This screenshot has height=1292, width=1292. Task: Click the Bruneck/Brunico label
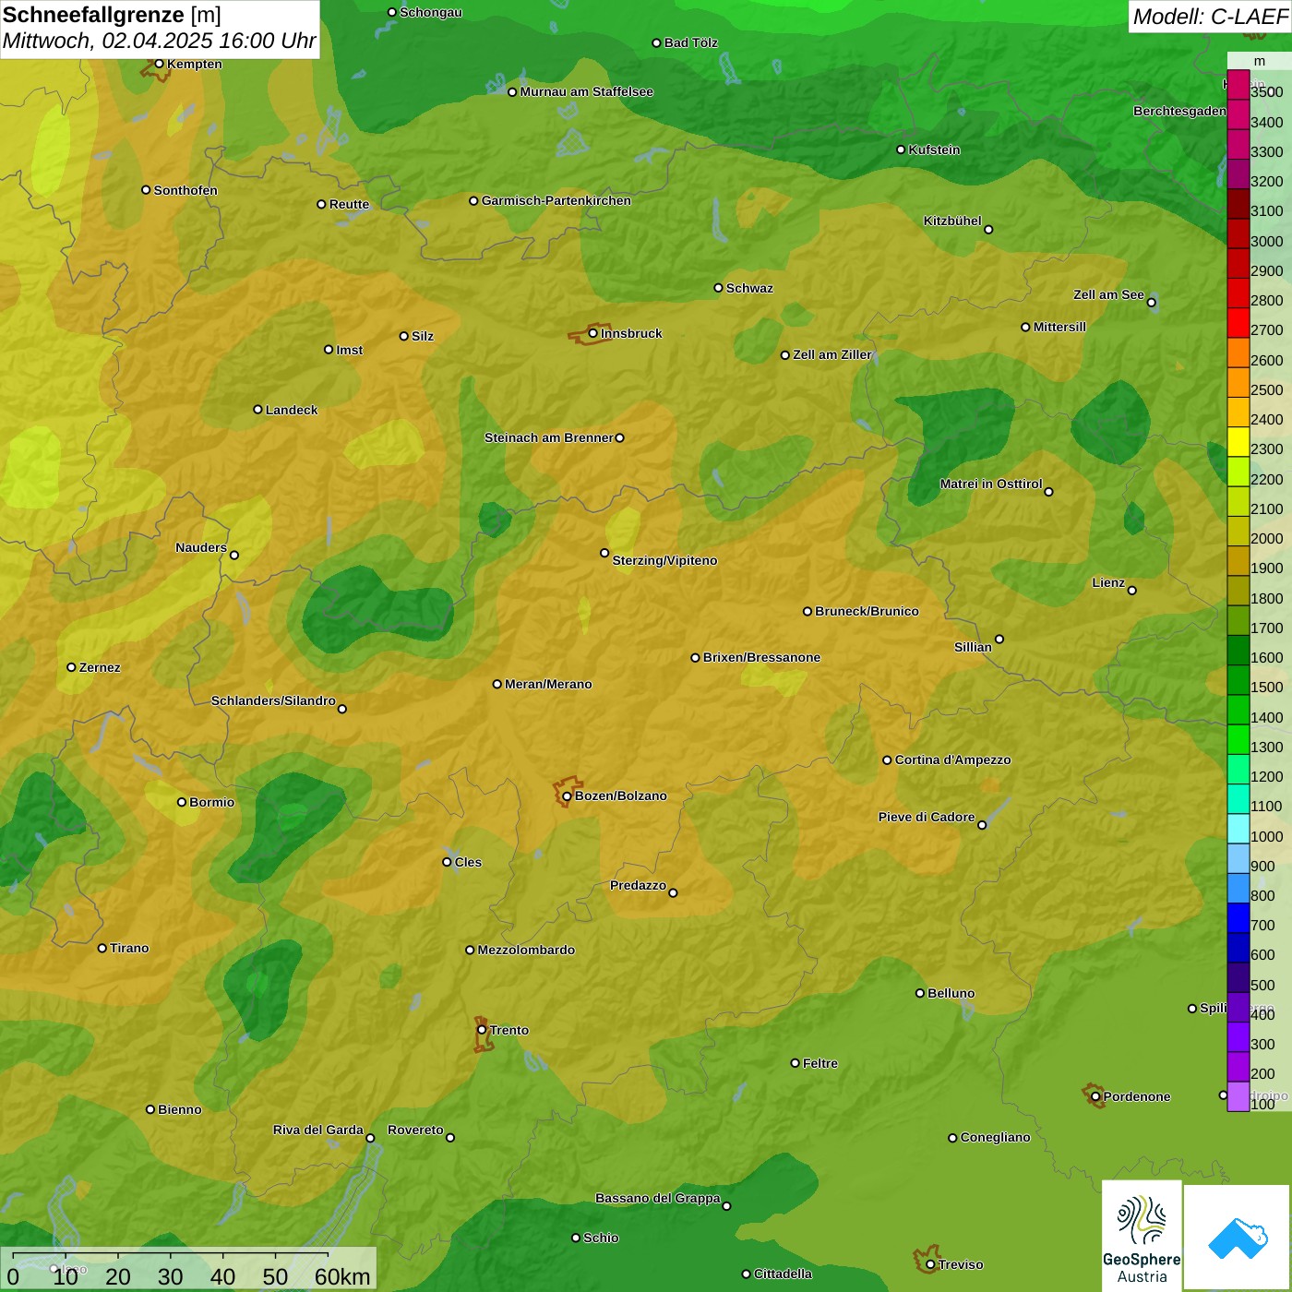pyautogui.click(x=867, y=611)
